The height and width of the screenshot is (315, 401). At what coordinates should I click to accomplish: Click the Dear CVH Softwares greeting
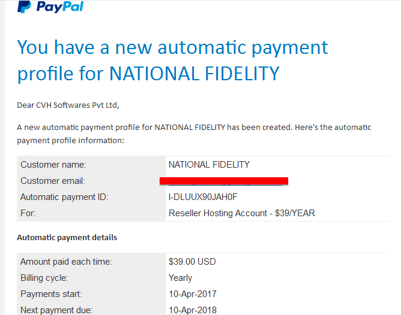click(x=68, y=105)
